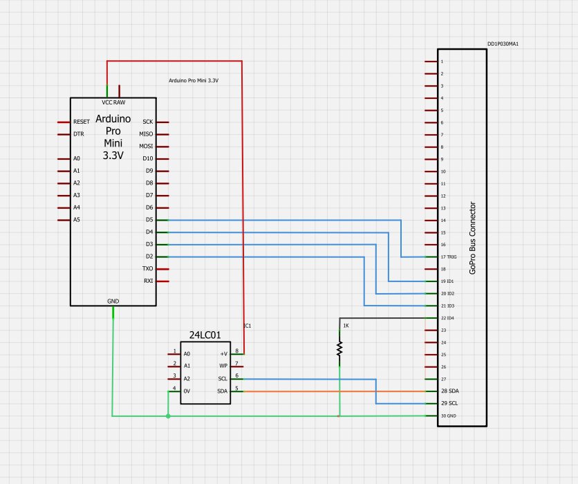
Task: Select the Arduino Pro Mini component body
Action: click(x=113, y=201)
